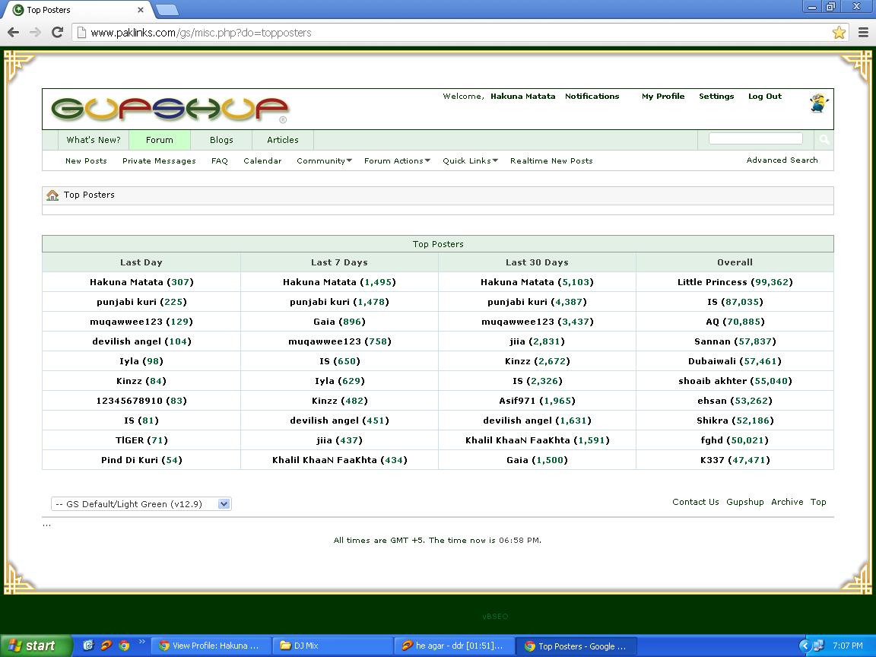Open Little Princess profile link
Screen dimensions: 876x657
click(712, 282)
